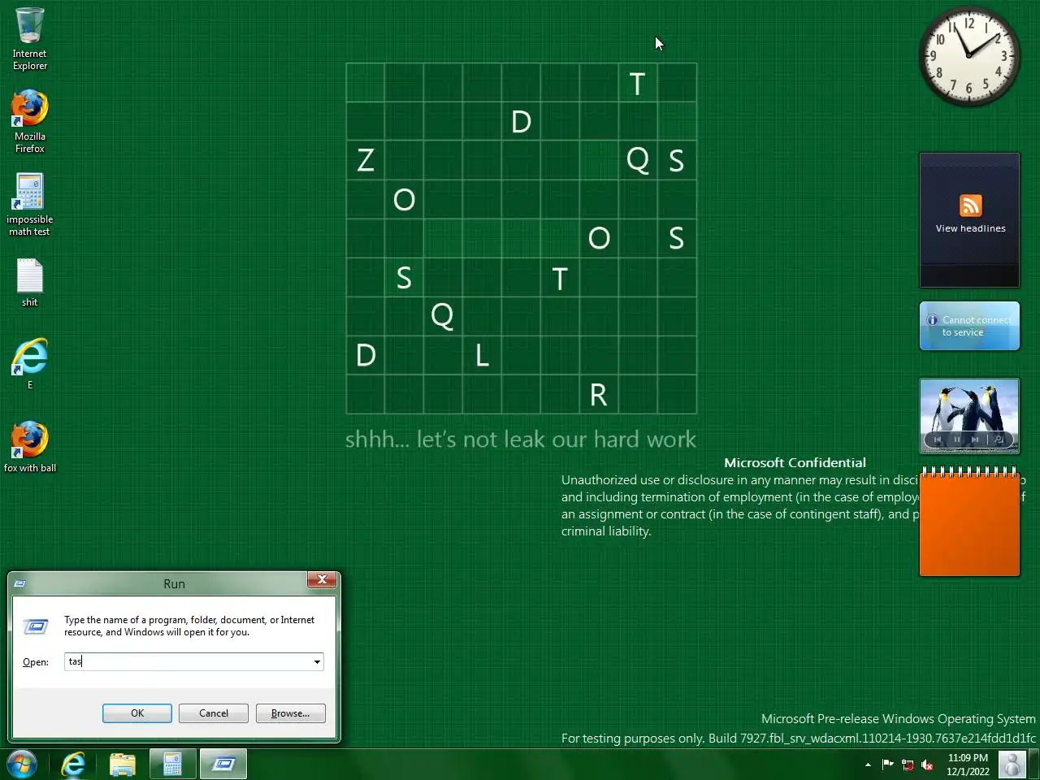Click the Browse... button

click(x=290, y=713)
